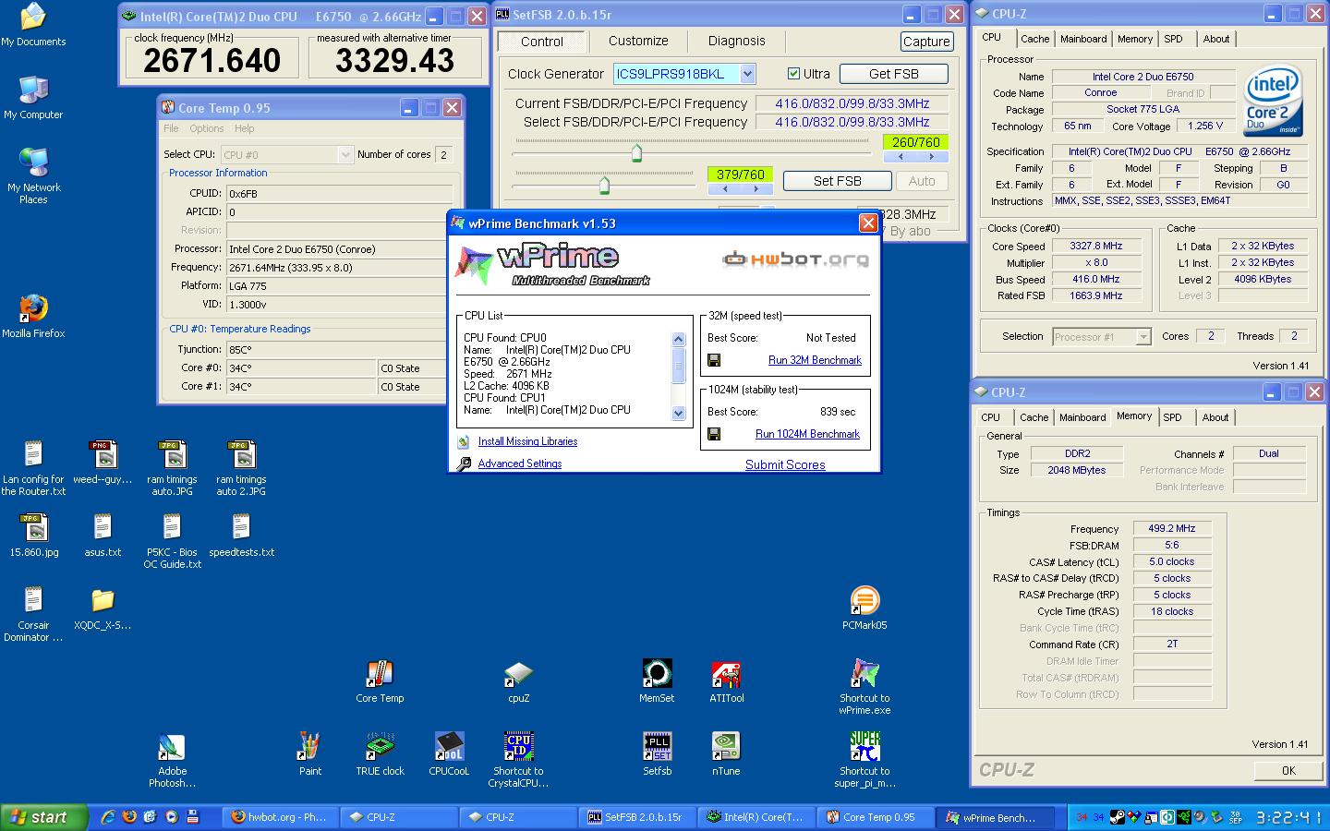The height and width of the screenshot is (831, 1330).
Task: Click Submit Scores link in wPrime
Action: [x=785, y=464]
